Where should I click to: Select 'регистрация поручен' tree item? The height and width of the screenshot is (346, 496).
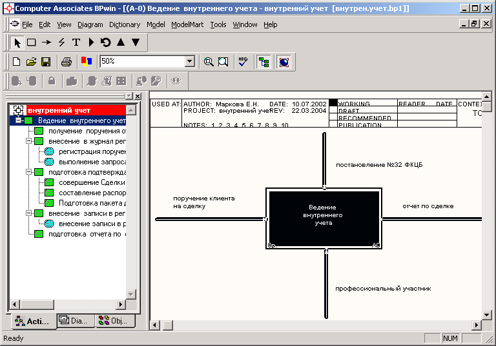point(92,151)
